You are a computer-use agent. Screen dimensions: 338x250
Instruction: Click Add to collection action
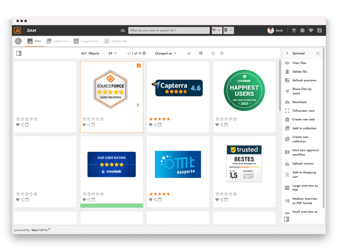pos(304,128)
